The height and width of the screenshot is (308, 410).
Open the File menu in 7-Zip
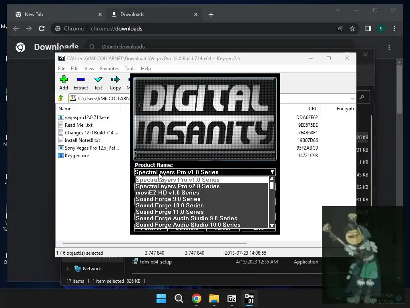(x=62, y=68)
